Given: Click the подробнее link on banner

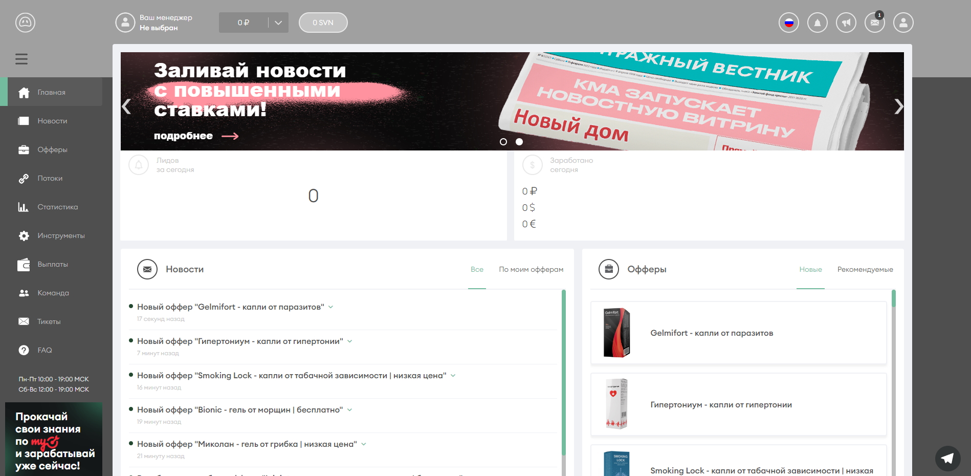Looking at the screenshot, I should [196, 136].
